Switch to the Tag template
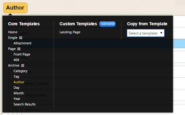 coord(16,76)
